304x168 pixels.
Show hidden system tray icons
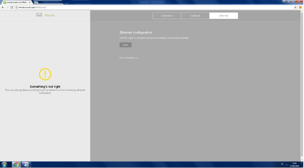[287, 165]
